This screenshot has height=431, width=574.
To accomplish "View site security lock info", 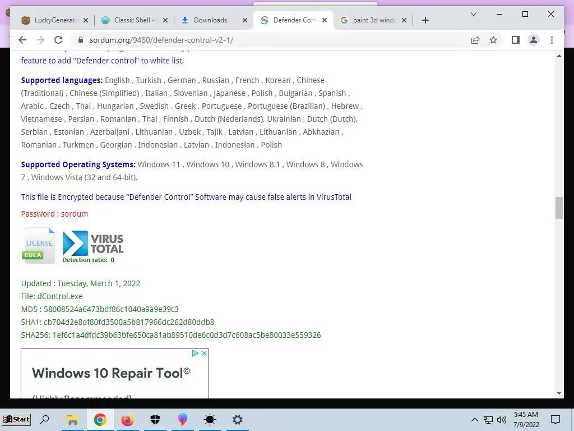I will coord(81,40).
